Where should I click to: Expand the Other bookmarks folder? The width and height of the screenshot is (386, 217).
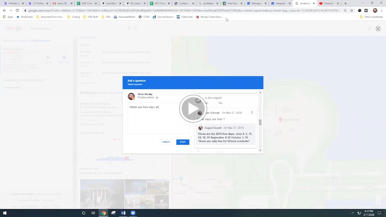click(371, 17)
